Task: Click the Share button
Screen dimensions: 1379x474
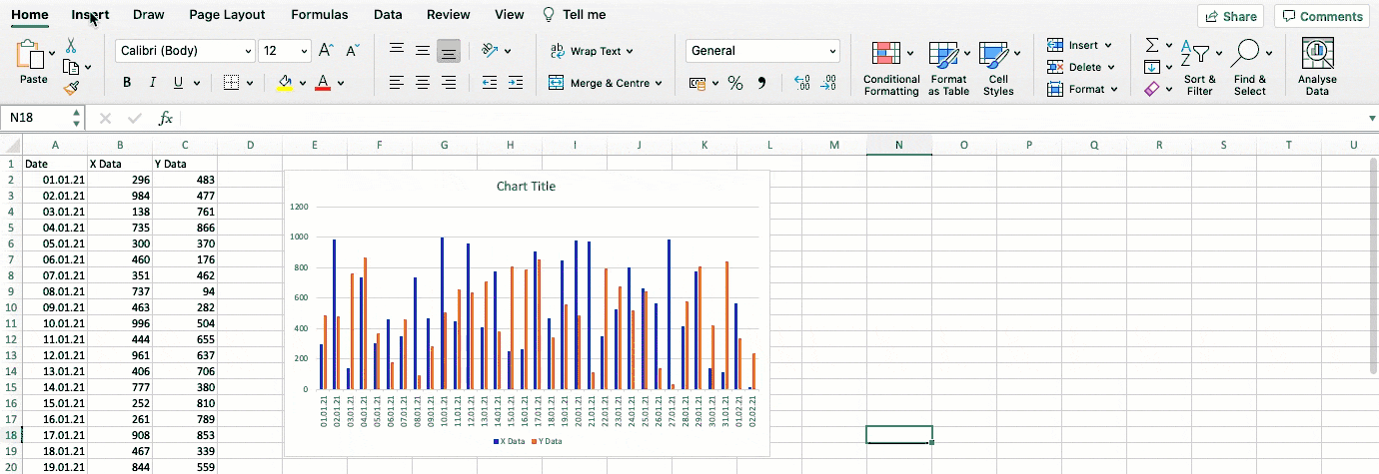Action: point(1230,16)
